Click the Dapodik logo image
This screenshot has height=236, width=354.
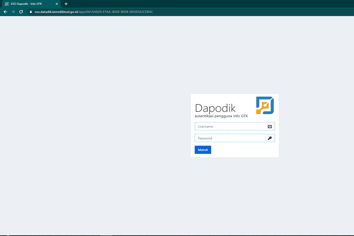click(265, 105)
